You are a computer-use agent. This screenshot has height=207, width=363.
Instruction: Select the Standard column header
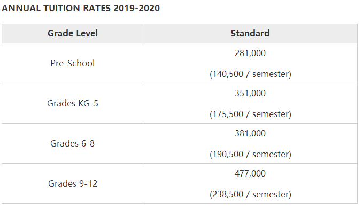click(x=250, y=33)
